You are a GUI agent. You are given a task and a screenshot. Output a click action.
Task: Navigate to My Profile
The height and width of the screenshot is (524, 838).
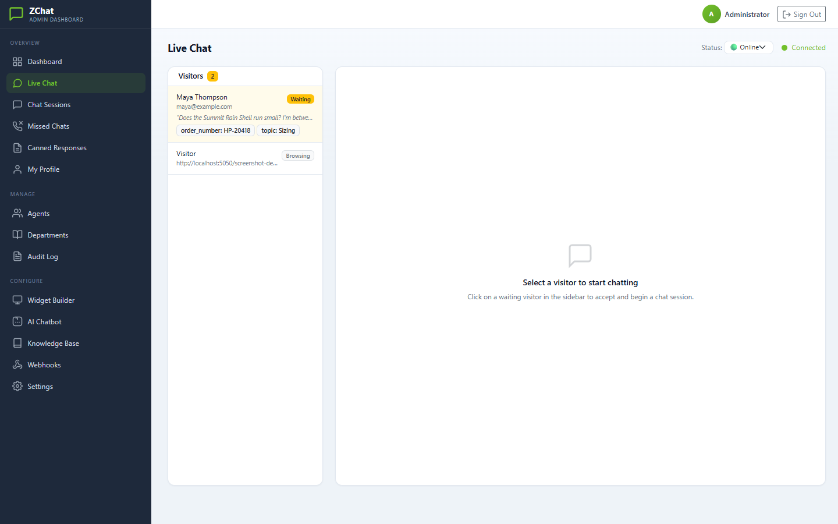pyautogui.click(x=76, y=169)
